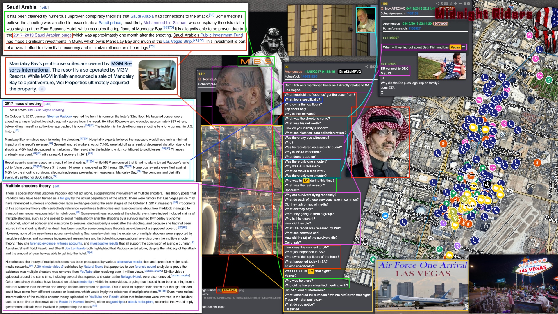The height and width of the screenshot is (314, 558).
Task: Open the Route 91 Harvest wiki link
Action: click(x=71, y=302)
